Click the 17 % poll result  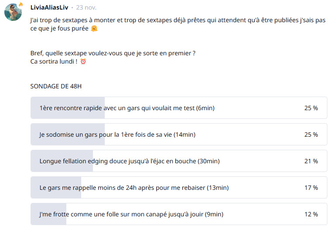point(311,188)
